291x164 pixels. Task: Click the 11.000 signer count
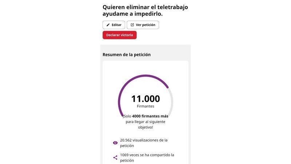(x=145, y=98)
